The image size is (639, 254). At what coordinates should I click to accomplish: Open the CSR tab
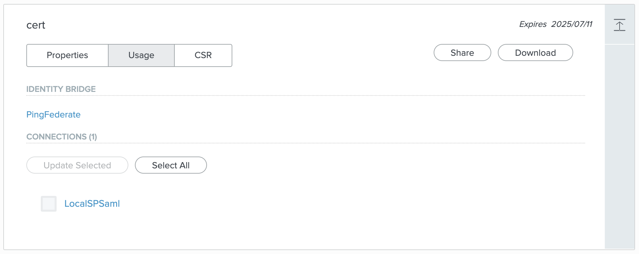click(203, 55)
